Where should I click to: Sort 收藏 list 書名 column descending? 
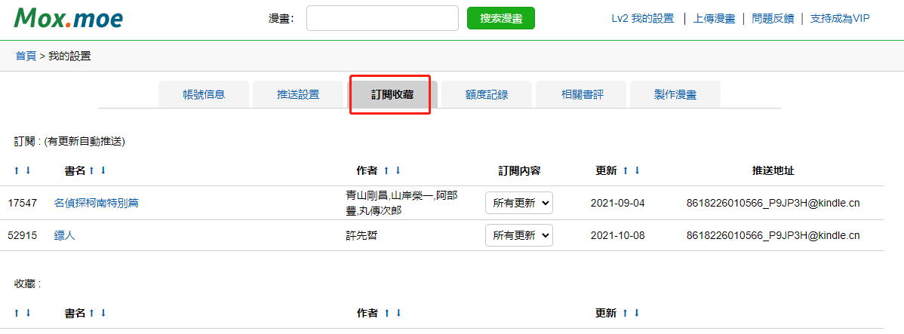coord(103,314)
